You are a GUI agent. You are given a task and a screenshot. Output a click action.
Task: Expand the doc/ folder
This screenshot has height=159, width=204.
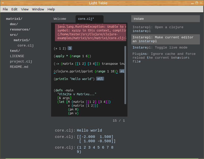click(14, 24)
